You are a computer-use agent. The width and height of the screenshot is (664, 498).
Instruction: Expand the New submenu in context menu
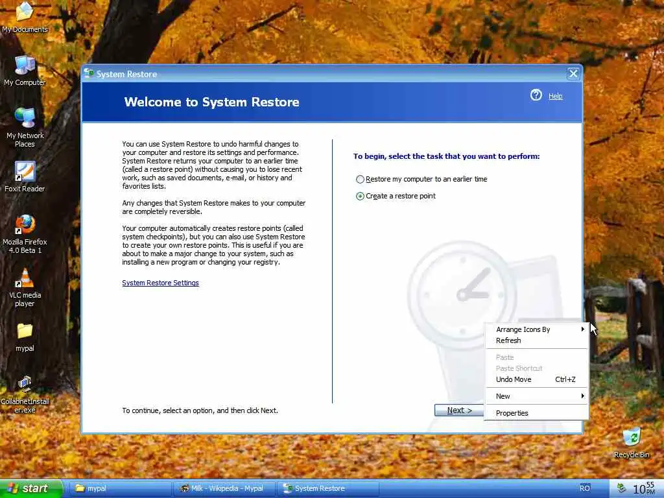tap(536, 396)
